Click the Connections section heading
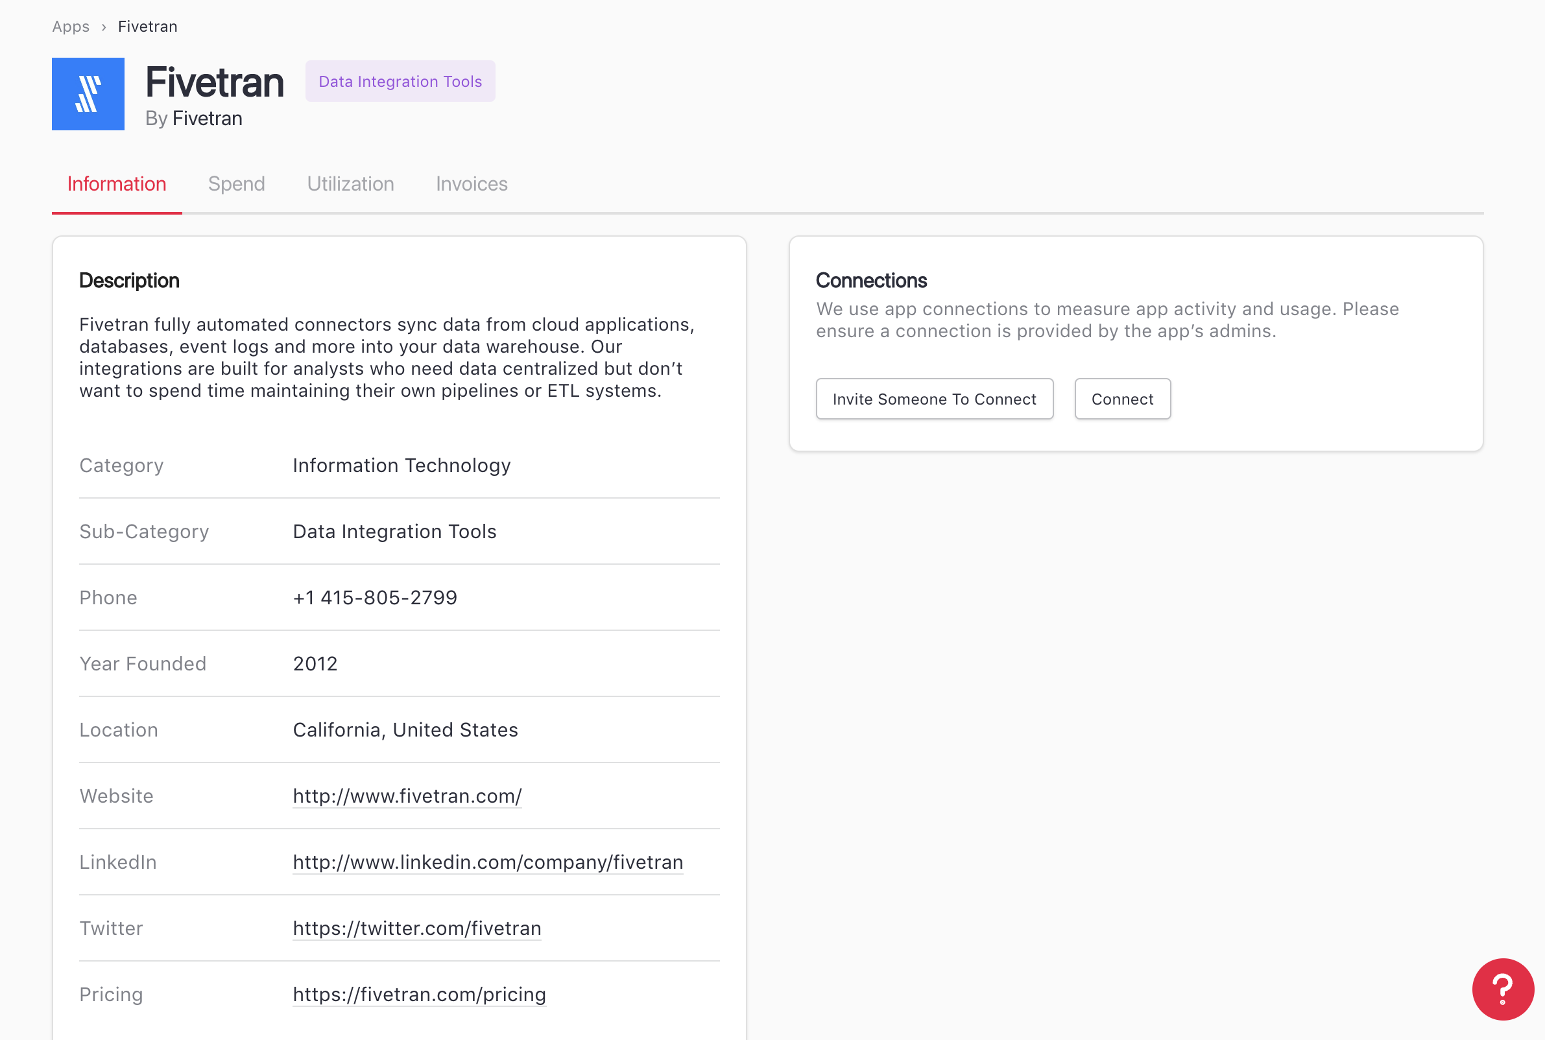This screenshot has height=1040, width=1545. click(x=870, y=281)
